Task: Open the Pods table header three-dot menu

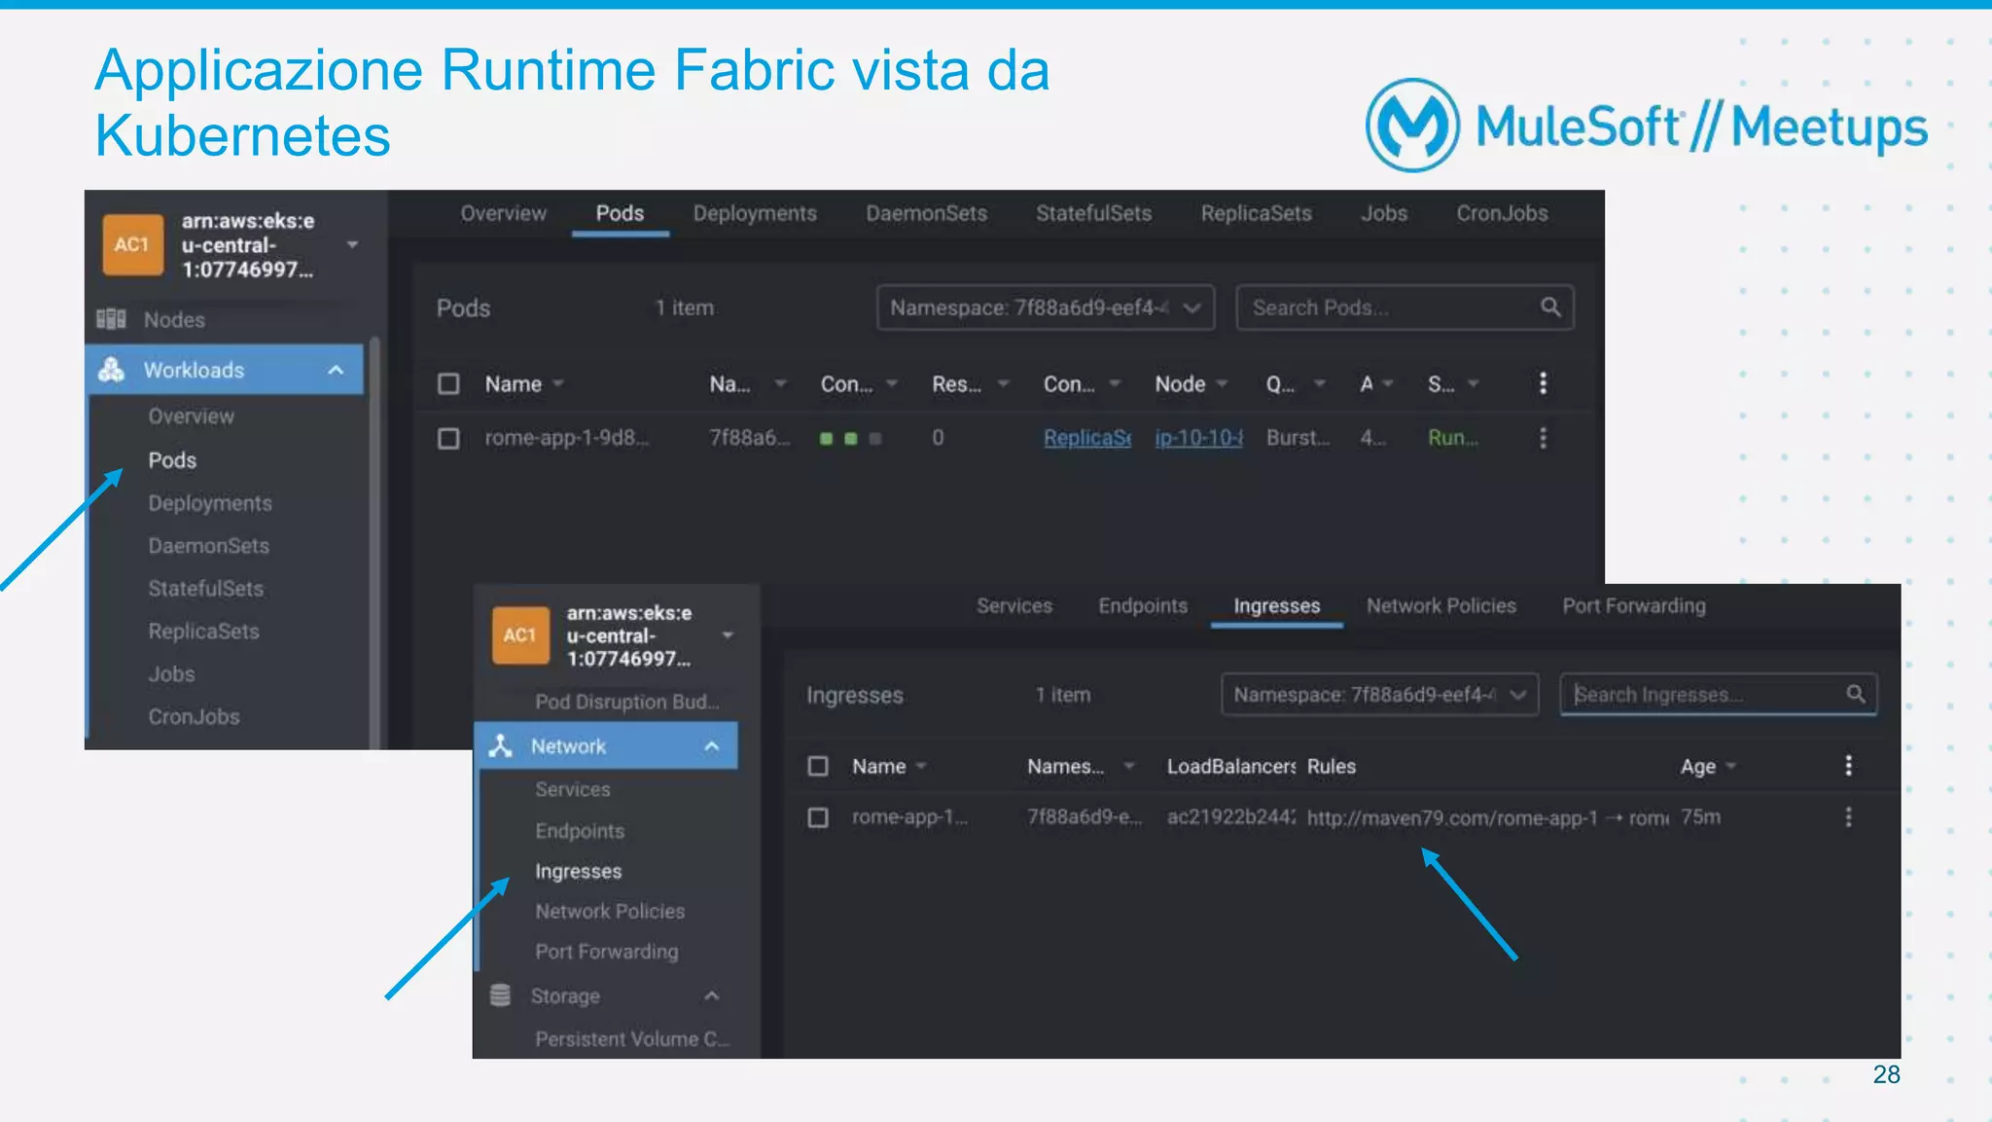Action: 1543,383
